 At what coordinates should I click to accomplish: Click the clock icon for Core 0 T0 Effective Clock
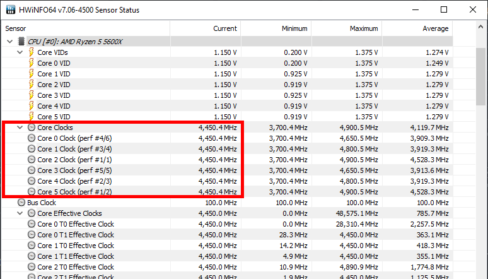(x=32, y=224)
